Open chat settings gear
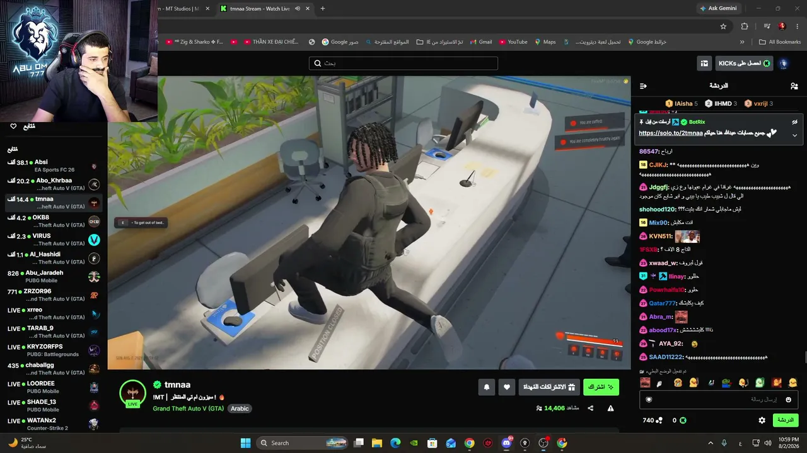 tap(762, 420)
